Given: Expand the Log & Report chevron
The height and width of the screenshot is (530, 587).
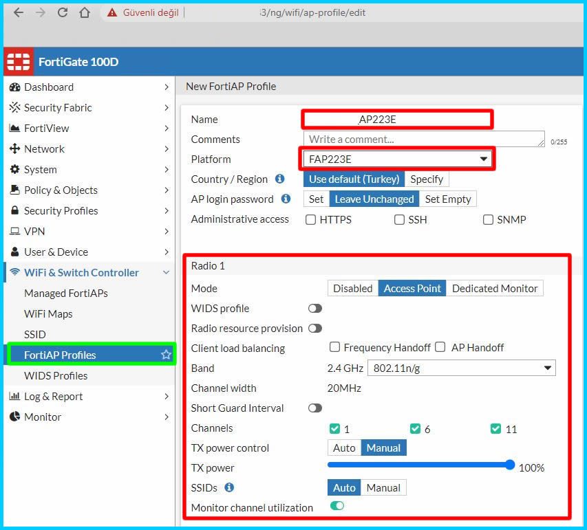Looking at the screenshot, I should 167,396.
